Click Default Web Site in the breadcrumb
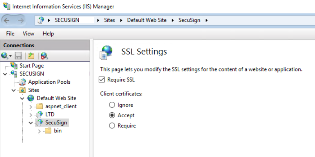 pos(147,20)
